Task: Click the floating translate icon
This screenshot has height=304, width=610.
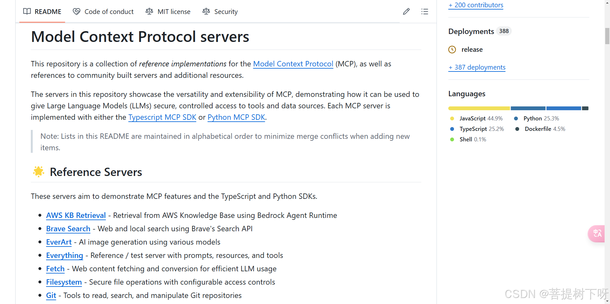Action: (x=597, y=233)
